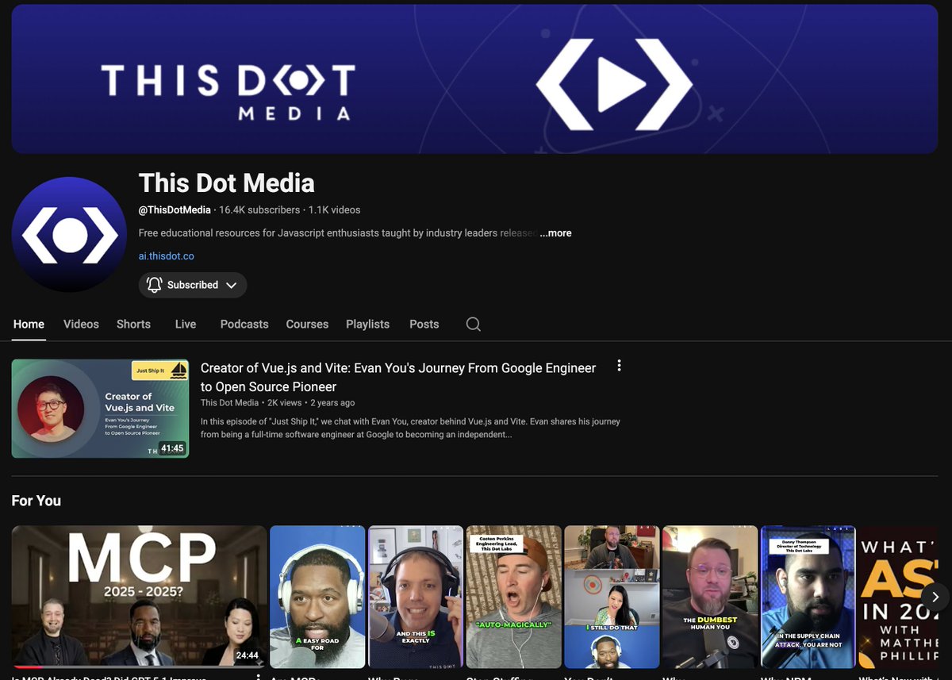Select the Shorts tab

133,324
